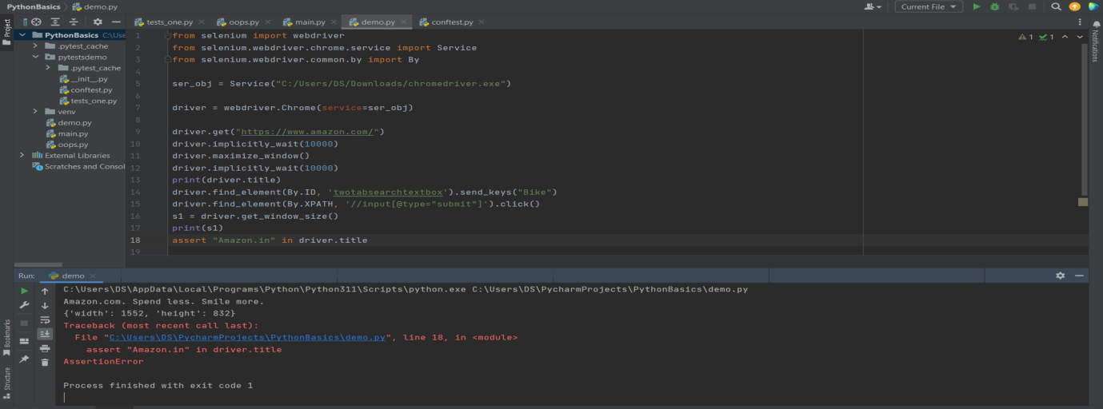Switch to the main.py editor tab
This screenshot has width=1103, height=409.
click(x=309, y=22)
